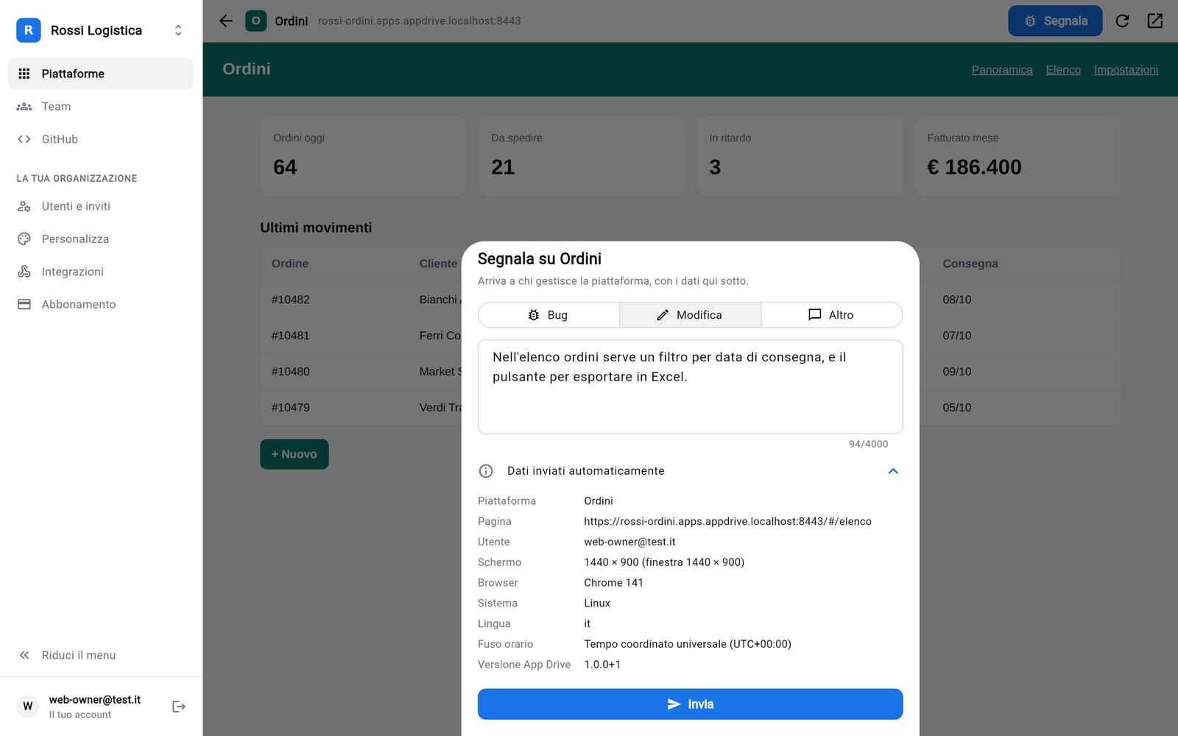Collapse sidebar with Riduci il menu
This screenshot has height=736, width=1178.
click(101, 655)
